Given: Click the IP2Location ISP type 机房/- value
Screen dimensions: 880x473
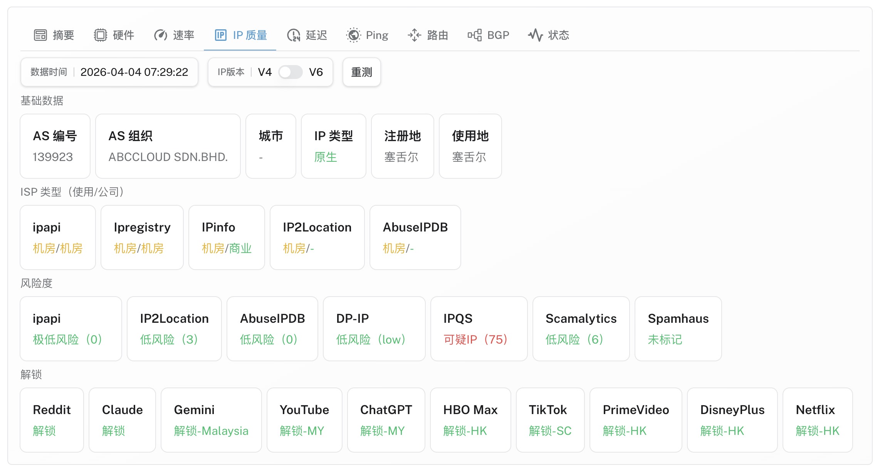Looking at the screenshot, I should [298, 248].
